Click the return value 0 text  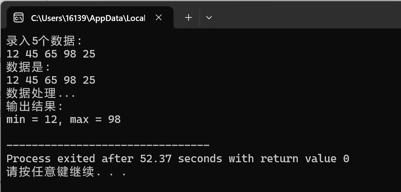[305, 159]
